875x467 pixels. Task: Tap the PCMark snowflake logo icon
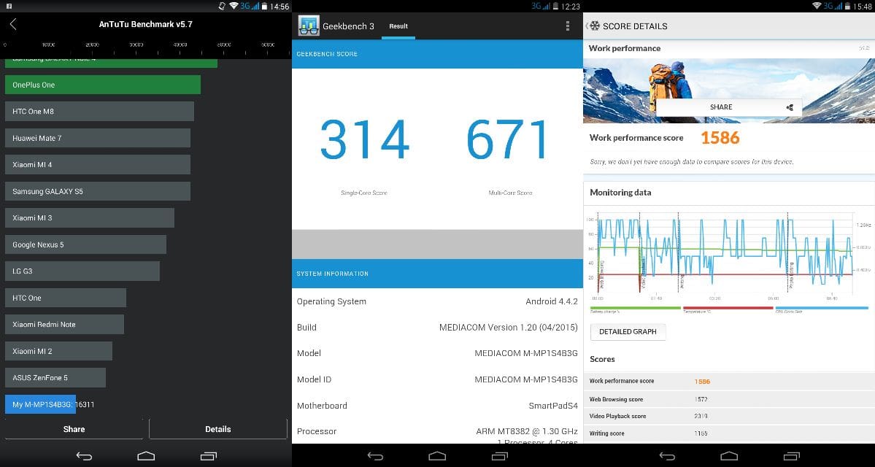click(595, 26)
